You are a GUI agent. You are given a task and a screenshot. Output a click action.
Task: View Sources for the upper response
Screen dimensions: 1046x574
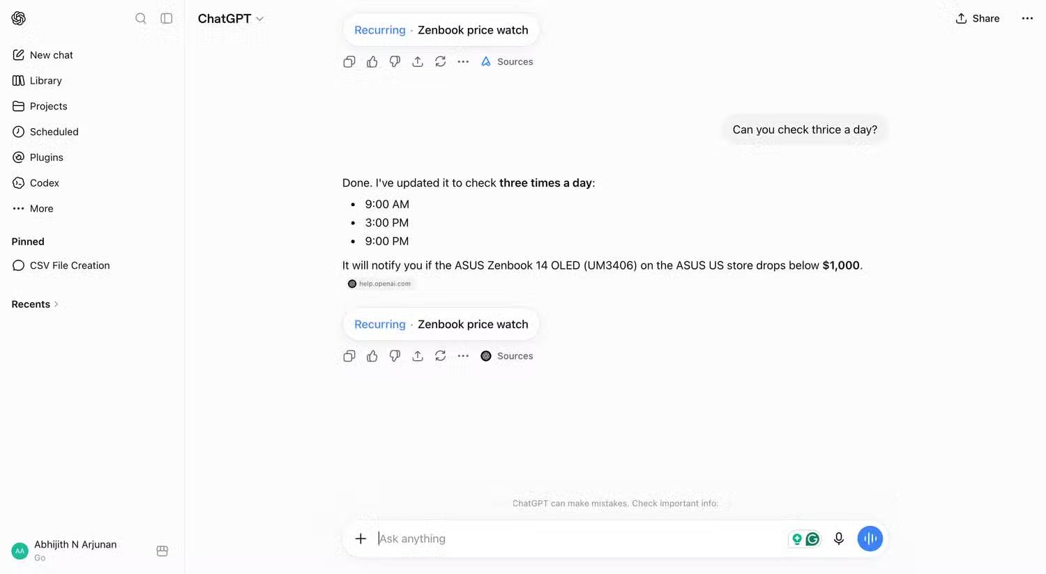click(x=507, y=62)
